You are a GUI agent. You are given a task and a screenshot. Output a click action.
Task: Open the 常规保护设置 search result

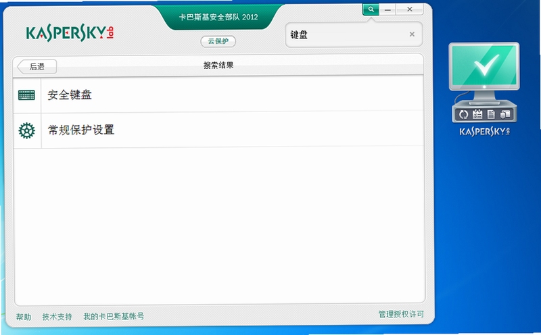[218, 130]
